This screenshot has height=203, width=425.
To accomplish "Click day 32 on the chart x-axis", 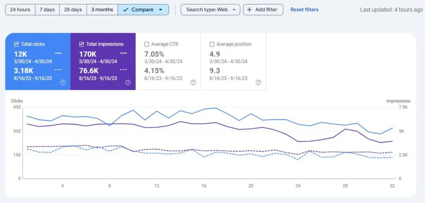I will (392, 186).
